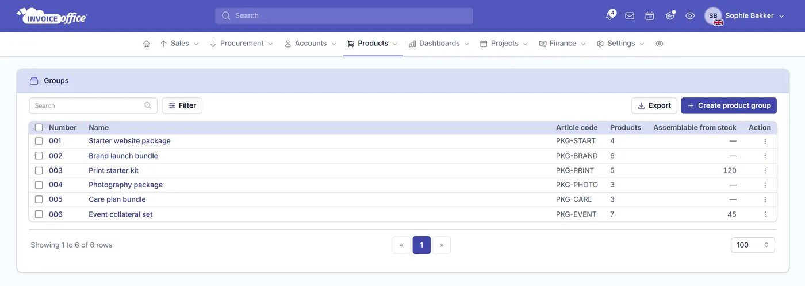Sort by Article code column header

(577, 128)
